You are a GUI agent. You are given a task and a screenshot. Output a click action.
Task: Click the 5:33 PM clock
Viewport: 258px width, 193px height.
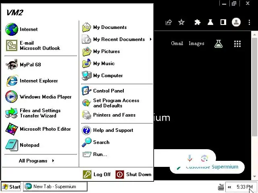pyautogui.click(x=245, y=187)
